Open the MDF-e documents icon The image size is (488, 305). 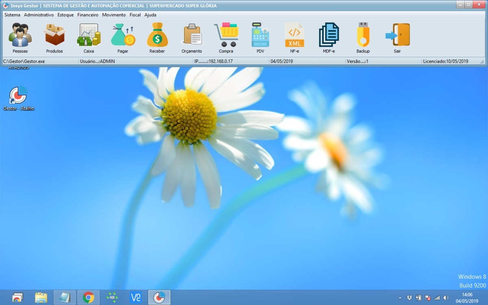pos(329,35)
